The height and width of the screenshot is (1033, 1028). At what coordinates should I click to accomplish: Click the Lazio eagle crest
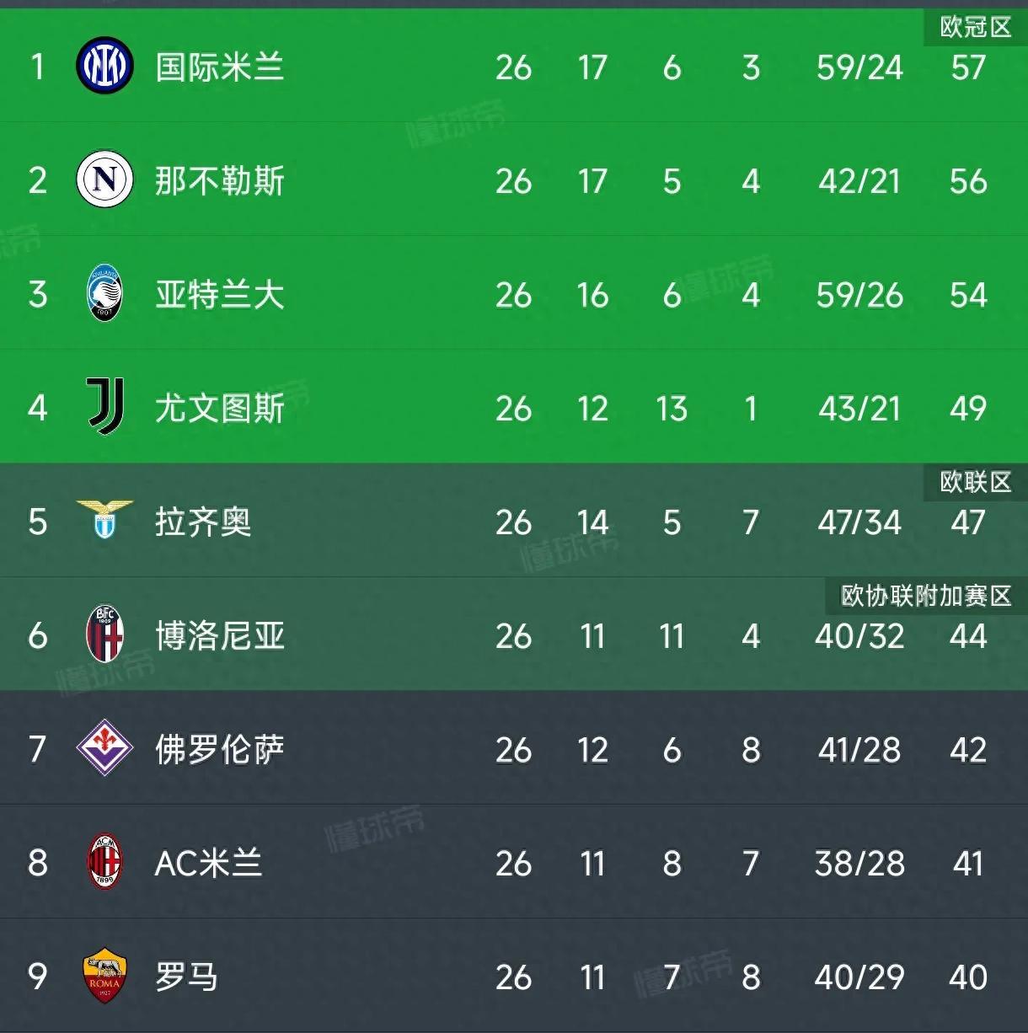click(x=105, y=519)
